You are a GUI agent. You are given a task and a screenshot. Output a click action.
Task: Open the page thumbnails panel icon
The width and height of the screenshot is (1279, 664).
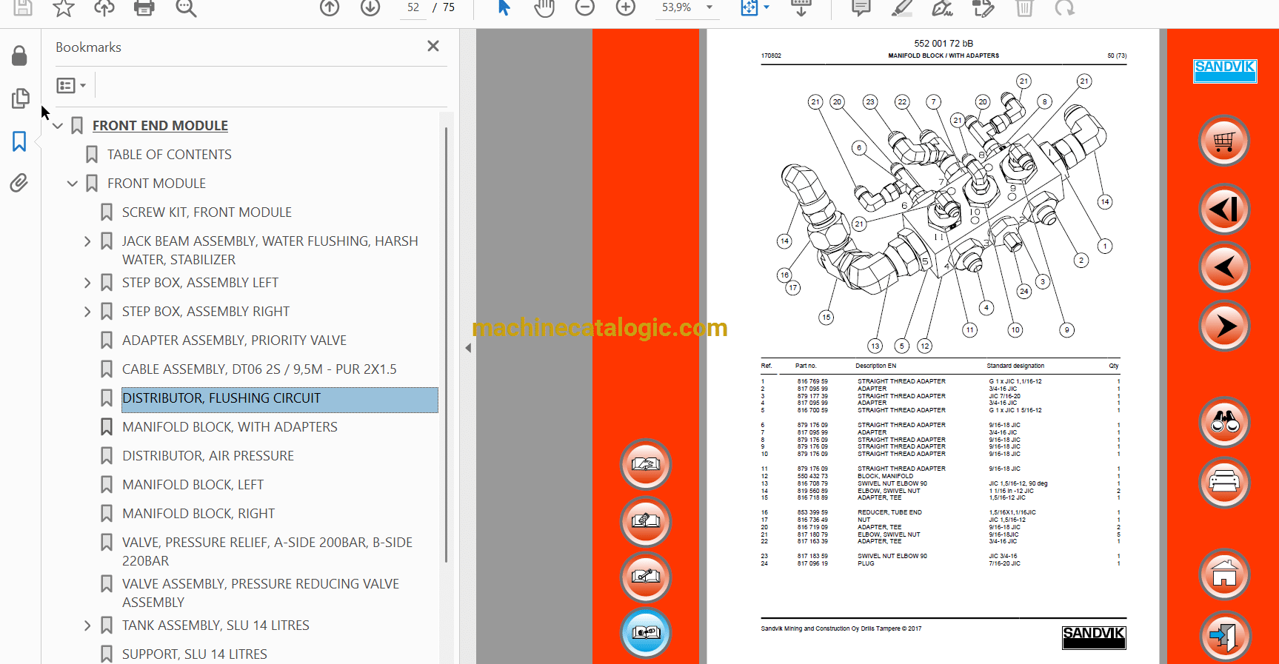pyautogui.click(x=20, y=98)
